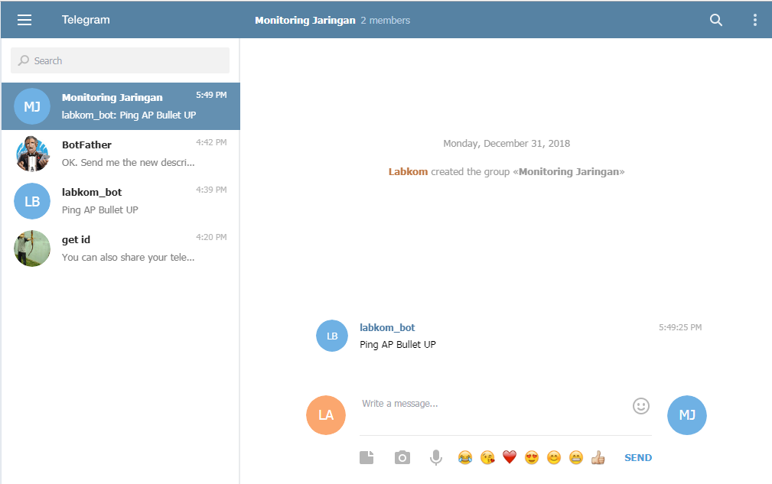Click the search magnifier icon in header

716,20
